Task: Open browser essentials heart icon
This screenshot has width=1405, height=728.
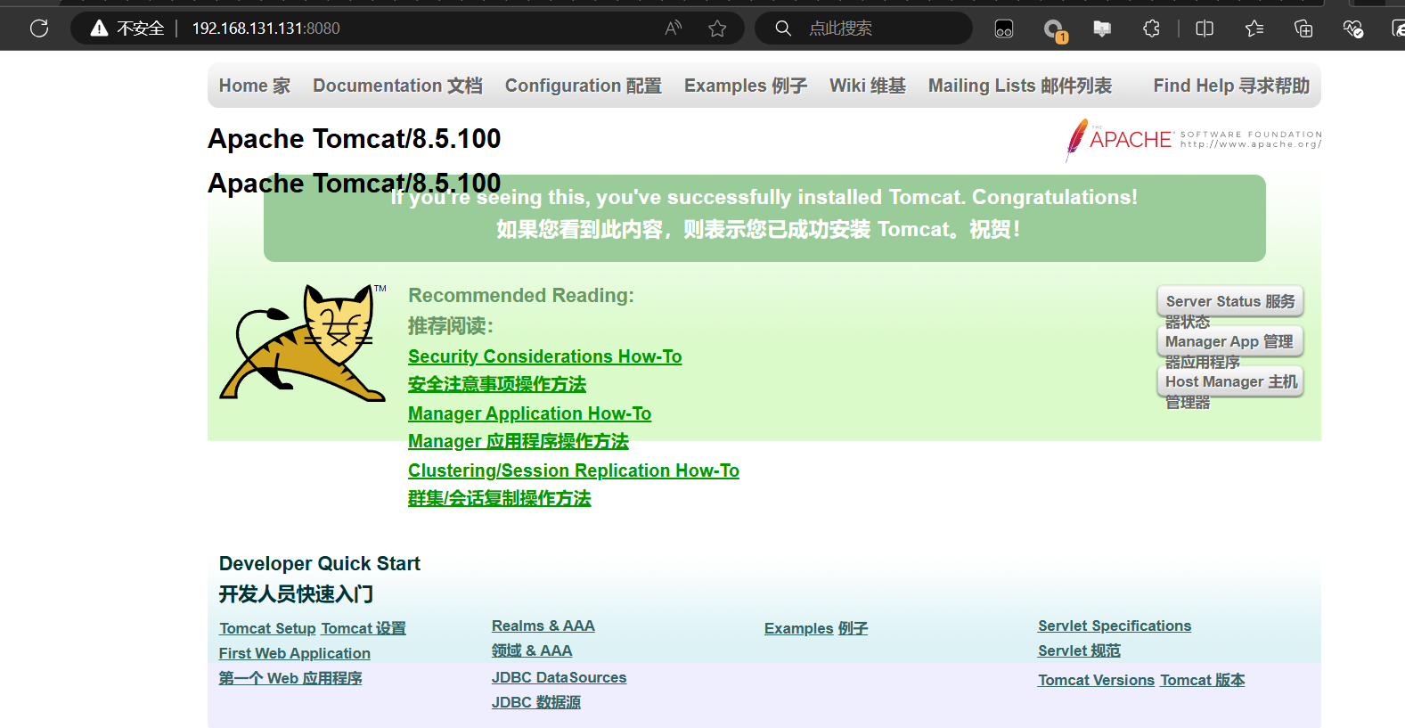Action: pos(1353,29)
